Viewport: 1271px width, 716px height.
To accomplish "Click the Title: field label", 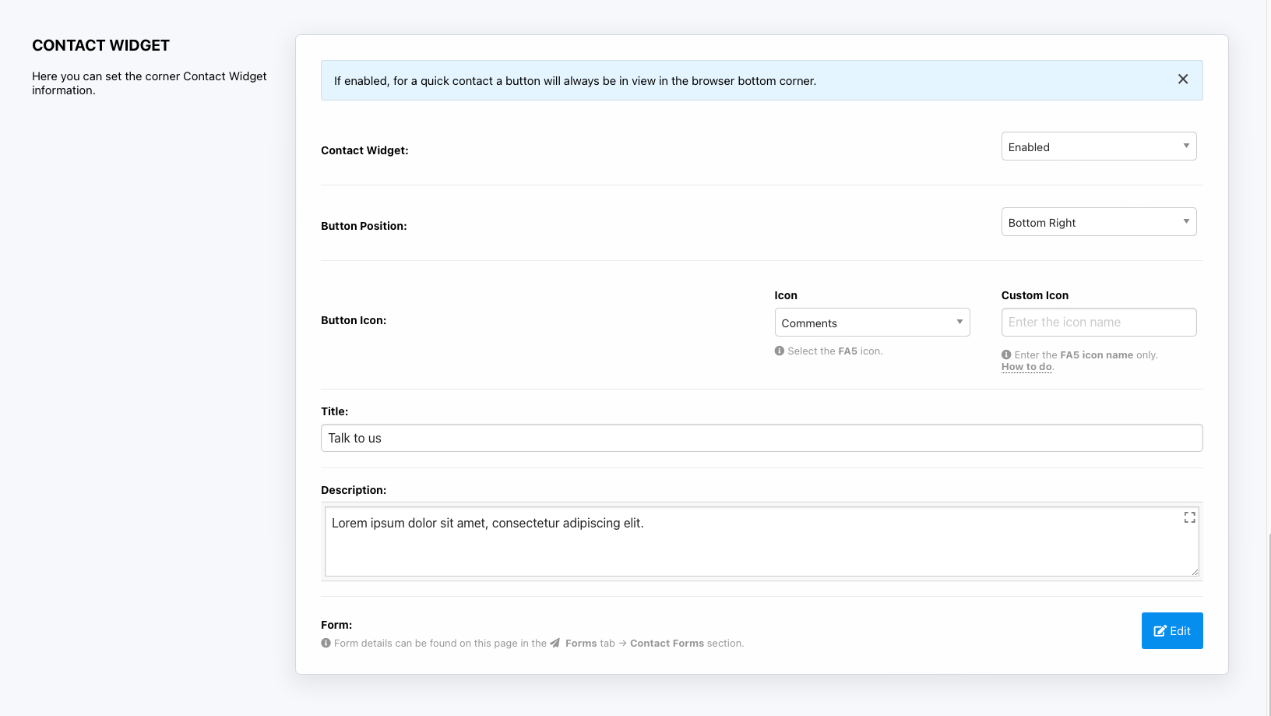I will tap(334, 411).
